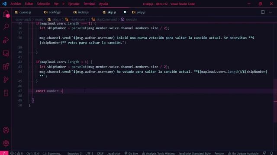Viewport: 277px width, 155px height.
Task: Open the Editar menu
Action: [x=29, y=4]
